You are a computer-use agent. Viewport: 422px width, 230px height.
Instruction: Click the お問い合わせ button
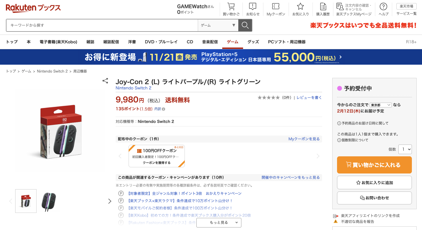(374, 198)
